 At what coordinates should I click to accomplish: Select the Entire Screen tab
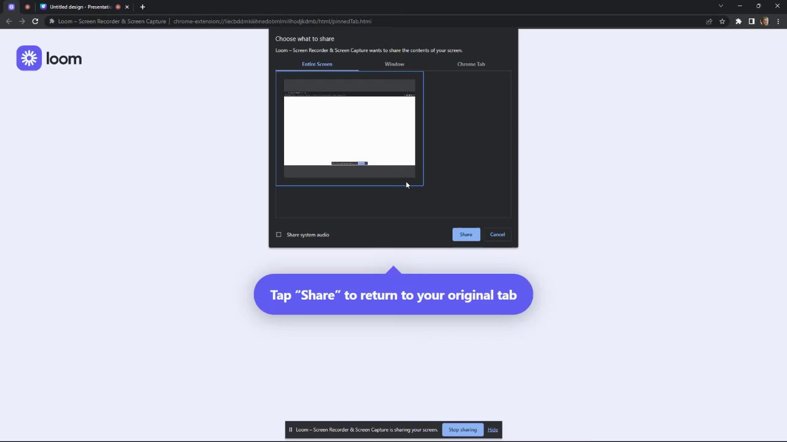[317, 64]
